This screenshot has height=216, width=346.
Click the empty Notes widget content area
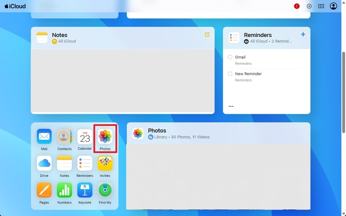[x=122, y=81]
